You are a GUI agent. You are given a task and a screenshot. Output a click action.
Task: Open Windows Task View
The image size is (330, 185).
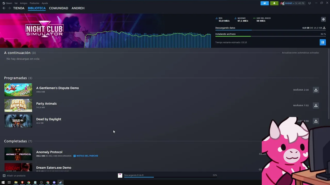point(9,182)
